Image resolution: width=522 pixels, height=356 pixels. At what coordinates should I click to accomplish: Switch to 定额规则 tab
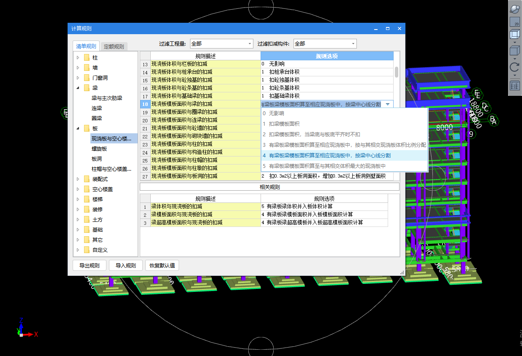(114, 47)
